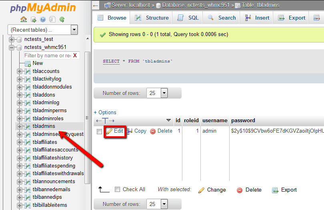
Task: Click the pencil Edit icon for admin row
Action: point(109,131)
